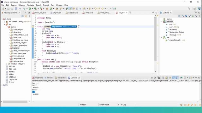
Task: Select zeta_ser.java in Package Explorer
Action: point(18,61)
